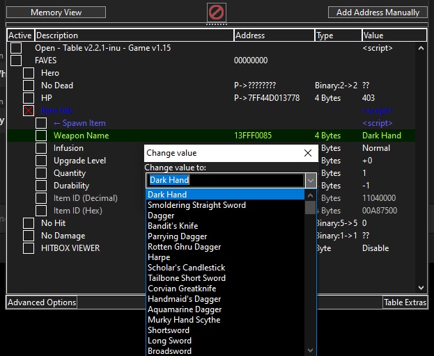Sort by the Description column header
434x356 pixels.
132,35
